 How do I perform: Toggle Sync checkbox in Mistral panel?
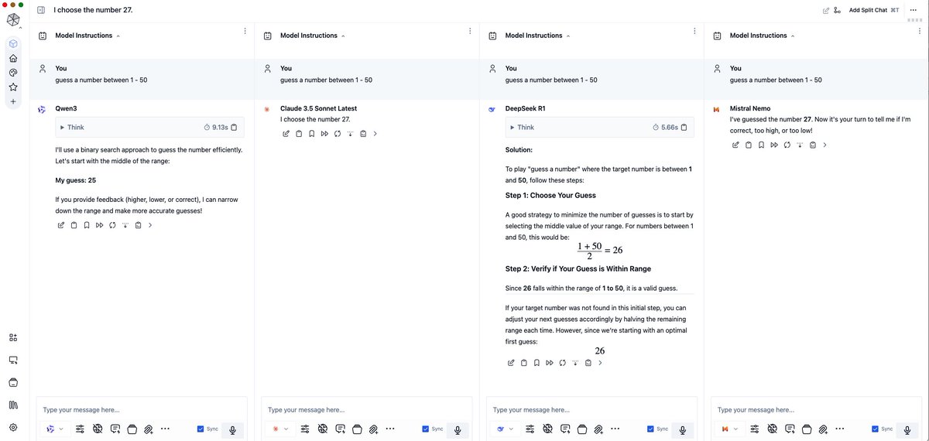tap(876, 429)
